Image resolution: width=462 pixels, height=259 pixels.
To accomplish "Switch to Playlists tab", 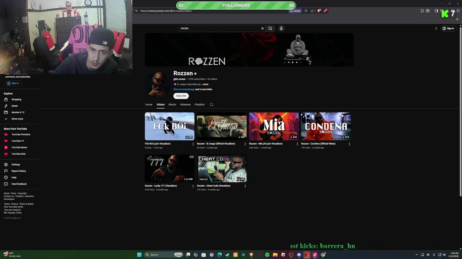I will 200,105.
